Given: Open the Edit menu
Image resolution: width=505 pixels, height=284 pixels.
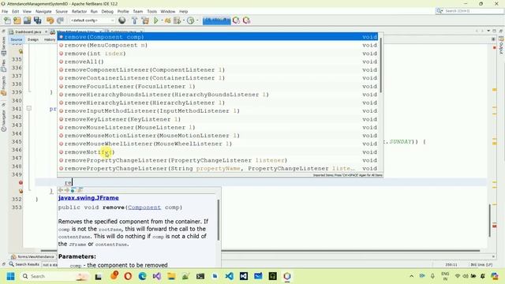Looking at the screenshot, I should tap(15, 11).
